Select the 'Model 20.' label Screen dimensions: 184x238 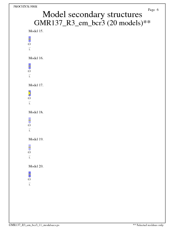tap(36, 166)
